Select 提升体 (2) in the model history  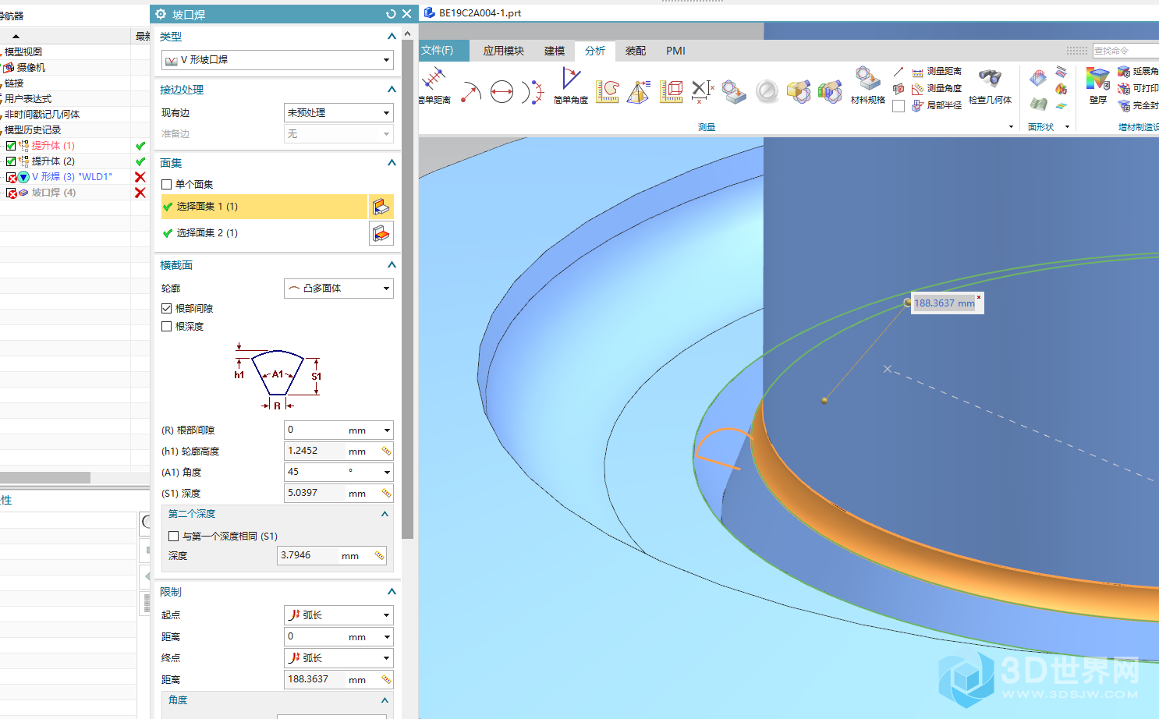coord(53,161)
